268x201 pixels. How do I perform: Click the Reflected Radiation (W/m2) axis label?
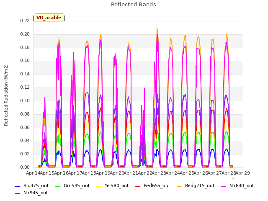pos(6,95)
